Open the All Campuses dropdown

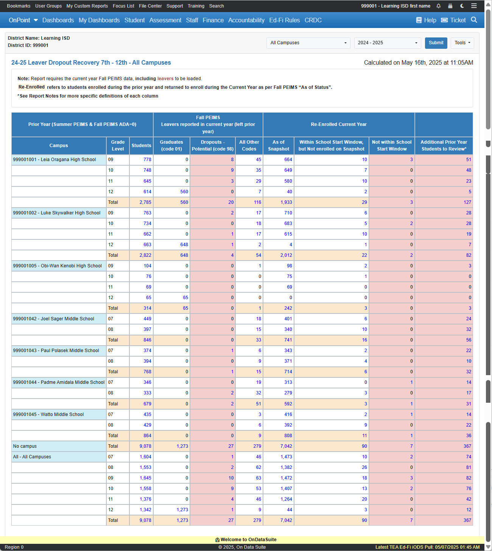click(x=308, y=43)
